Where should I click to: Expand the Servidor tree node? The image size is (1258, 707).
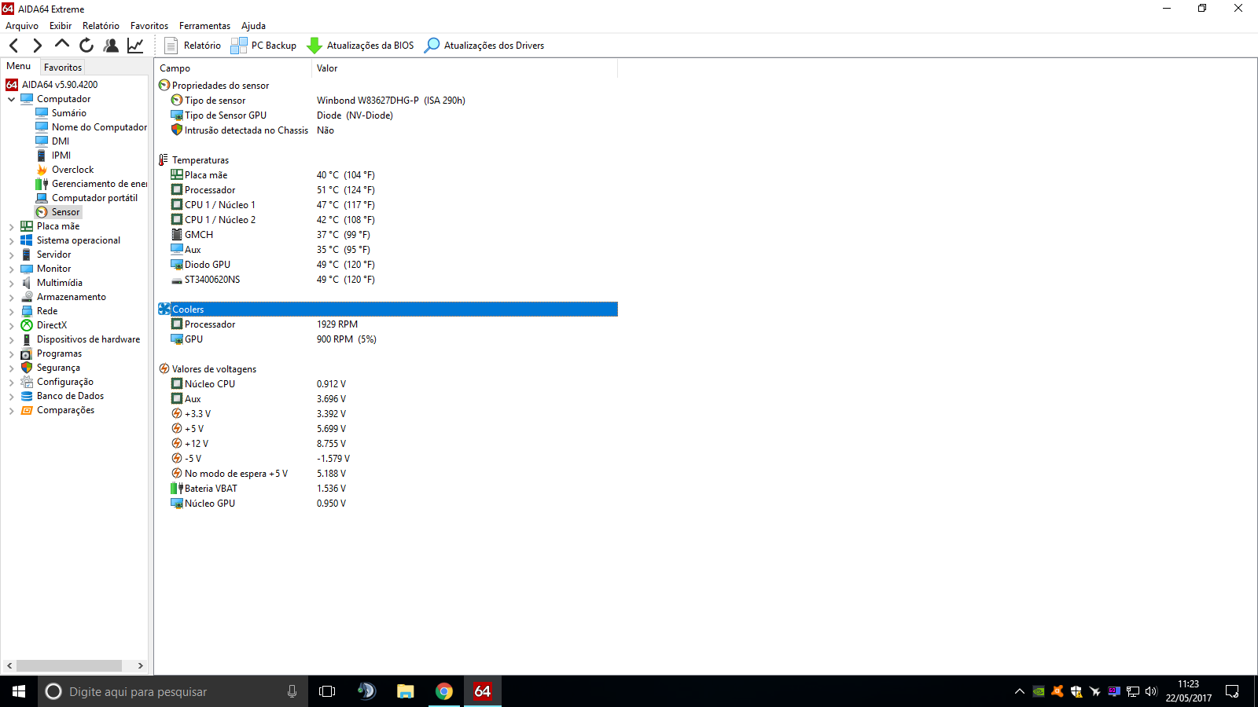(11, 255)
